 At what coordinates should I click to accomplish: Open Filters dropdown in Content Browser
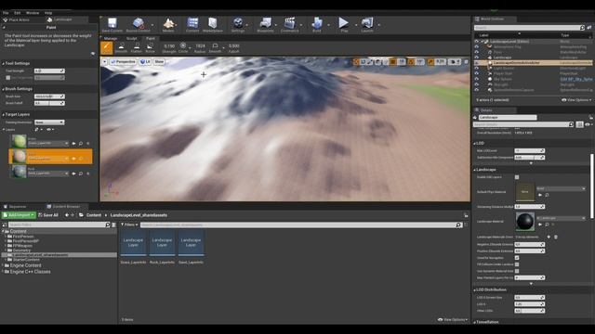(x=129, y=225)
